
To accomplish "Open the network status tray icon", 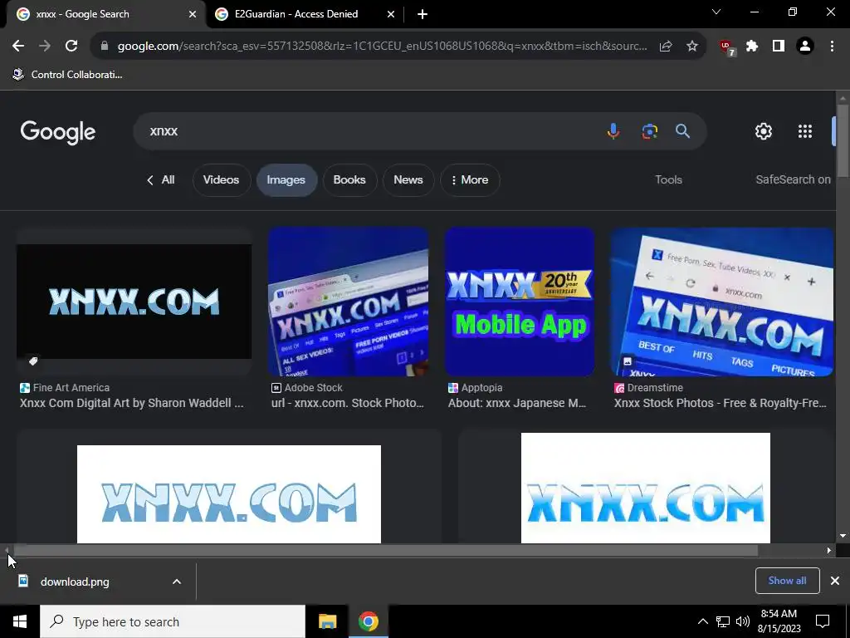I will coord(723,621).
